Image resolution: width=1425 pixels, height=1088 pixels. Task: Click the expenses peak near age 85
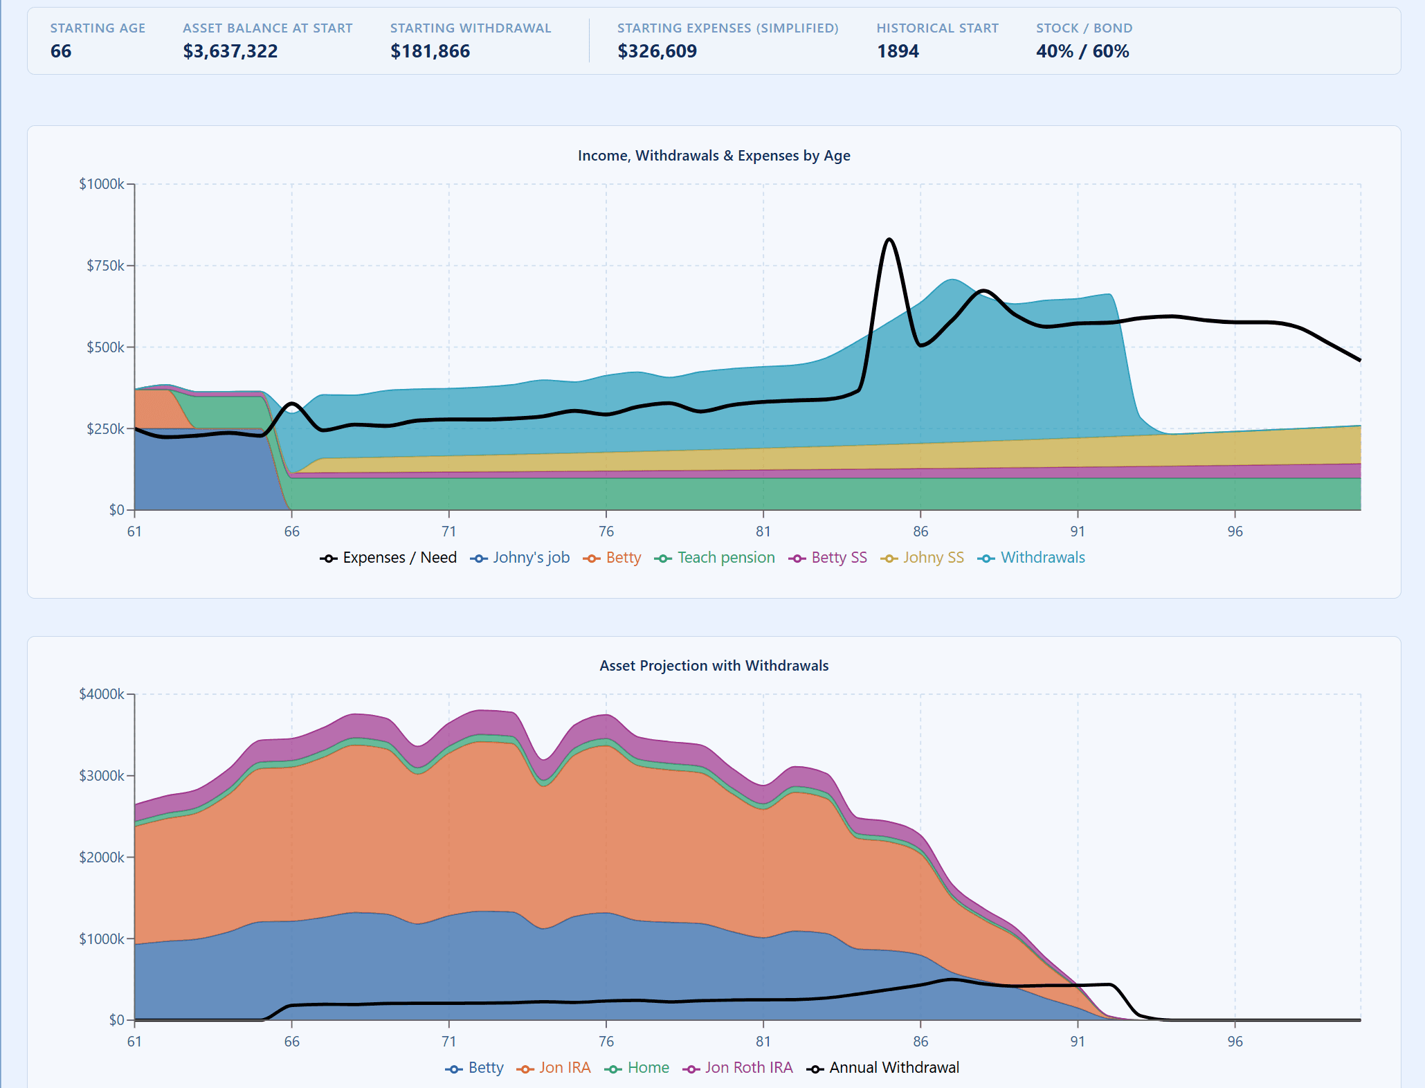[x=889, y=239]
